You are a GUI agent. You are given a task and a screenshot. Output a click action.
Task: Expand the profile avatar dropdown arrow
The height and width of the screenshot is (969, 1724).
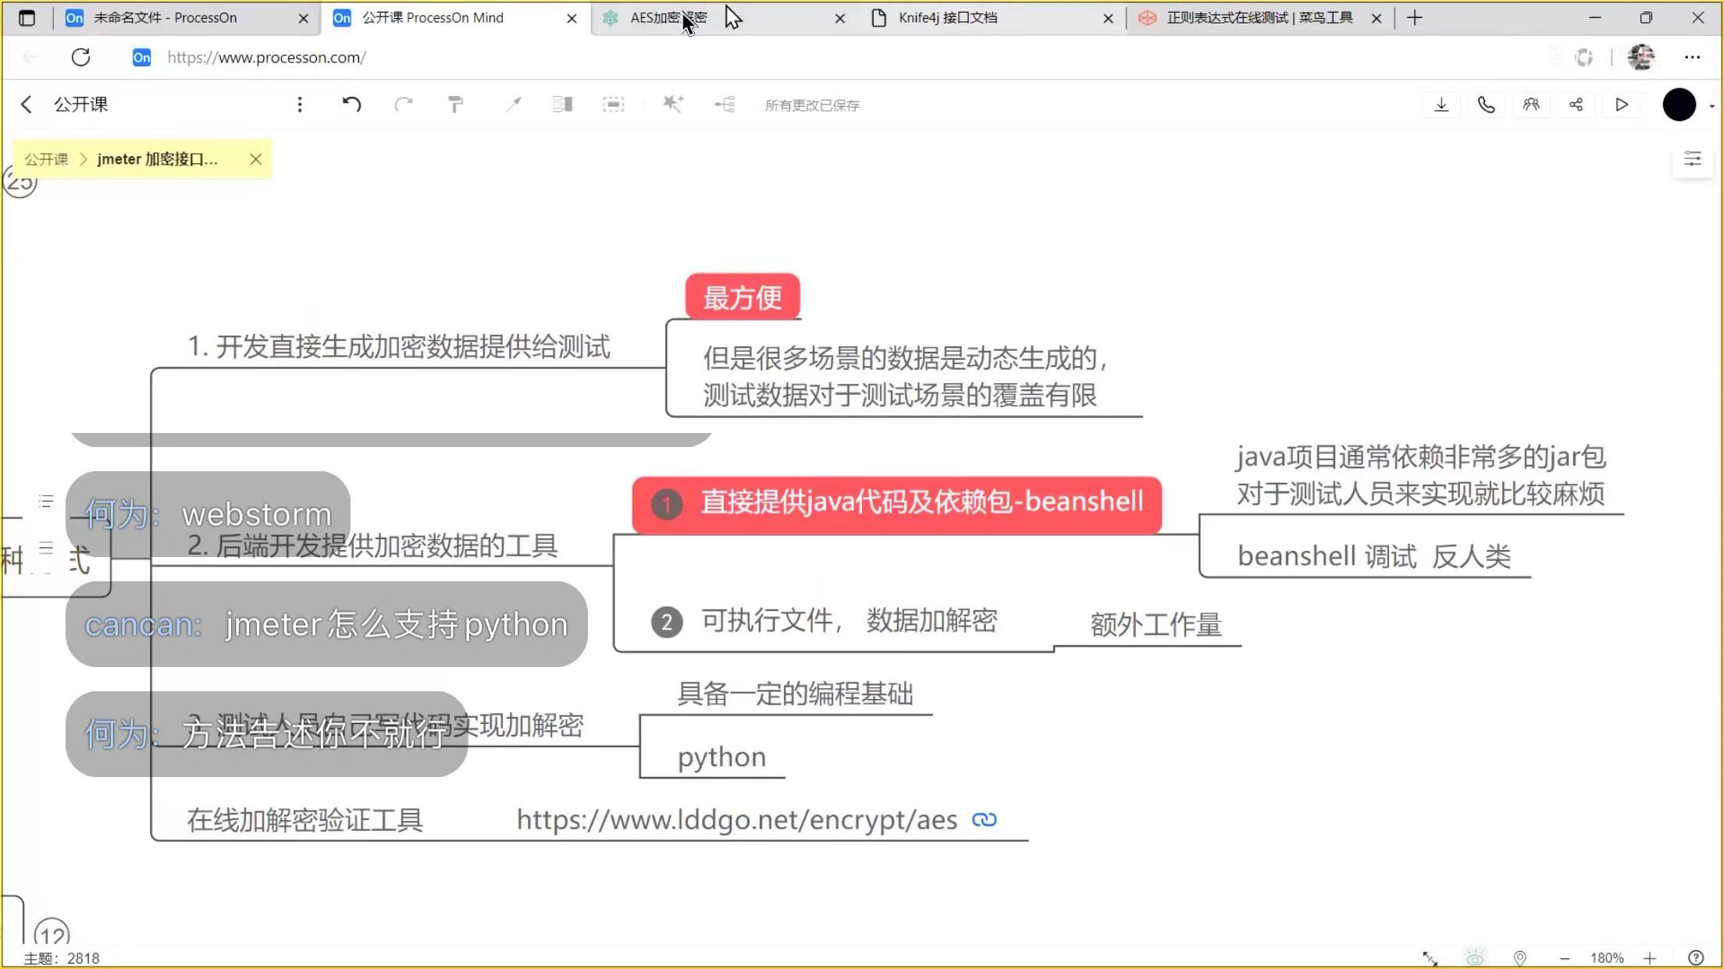click(x=1712, y=106)
